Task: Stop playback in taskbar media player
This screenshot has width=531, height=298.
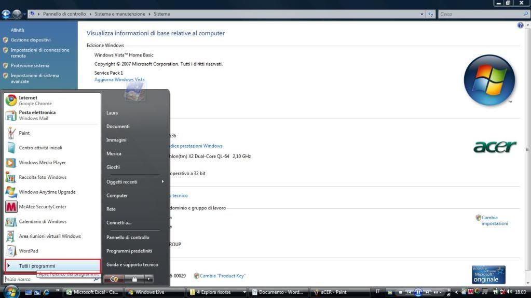Action: [400, 292]
